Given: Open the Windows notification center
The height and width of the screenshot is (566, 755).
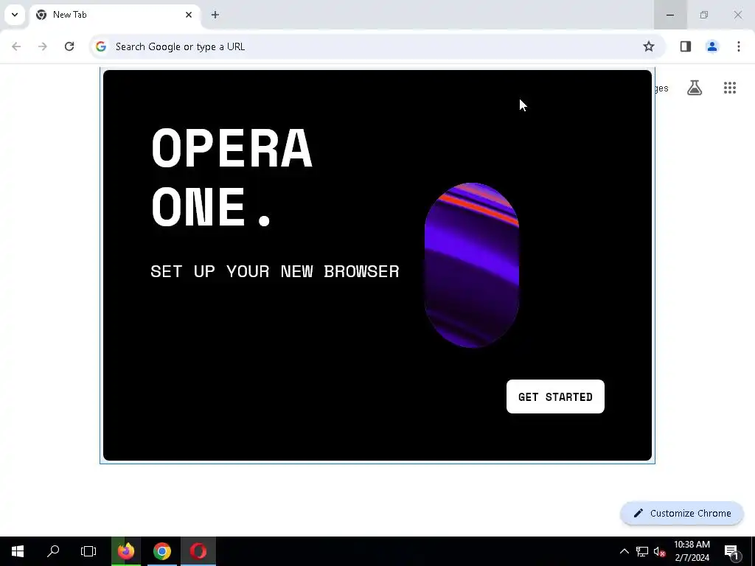Looking at the screenshot, I should point(731,551).
